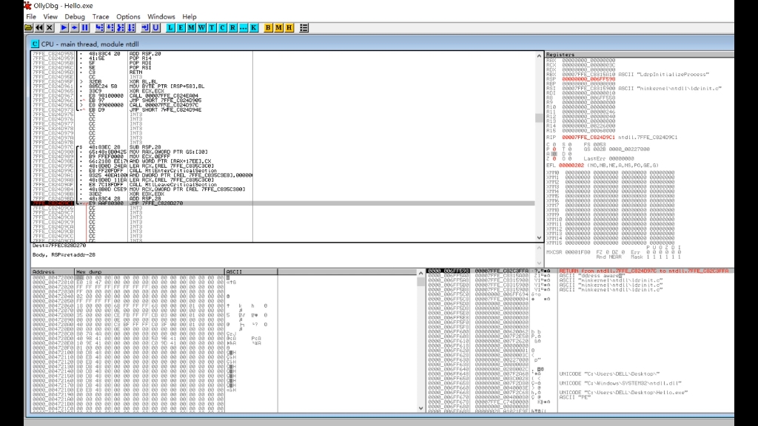Open the Options menu
This screenshot has height=426, width=758.
[128, 16]
